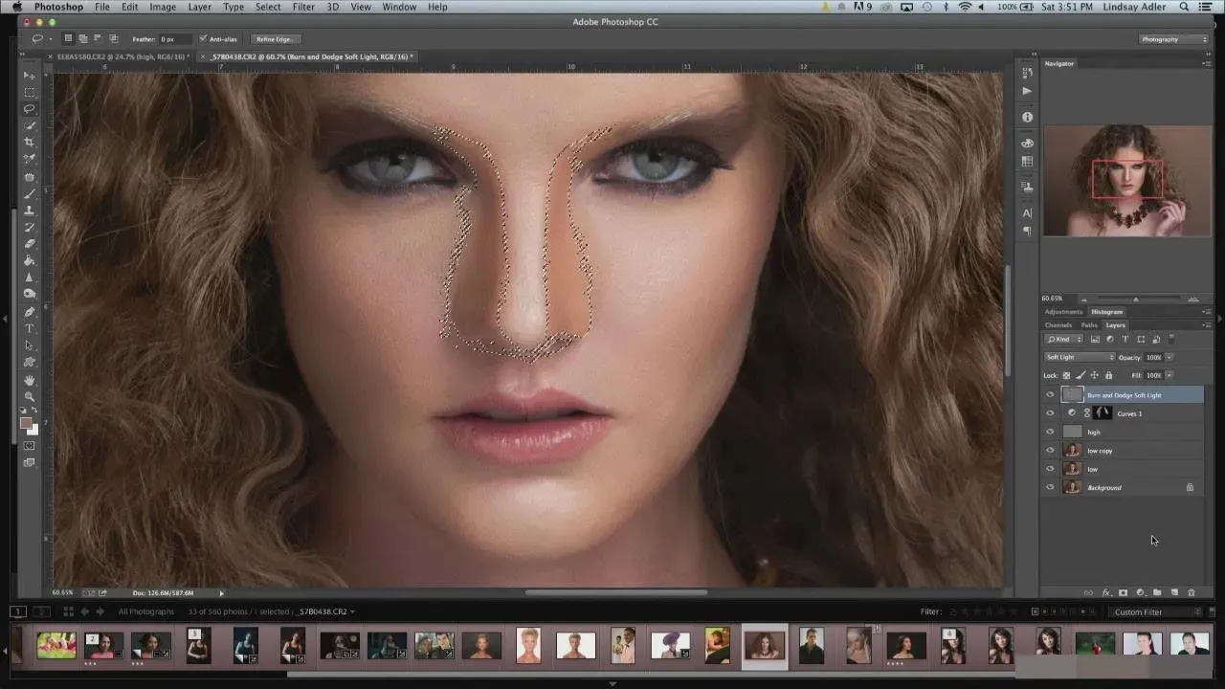Open the Filter menu in the menu bar
1225x689 pixels.
(303, 7)
